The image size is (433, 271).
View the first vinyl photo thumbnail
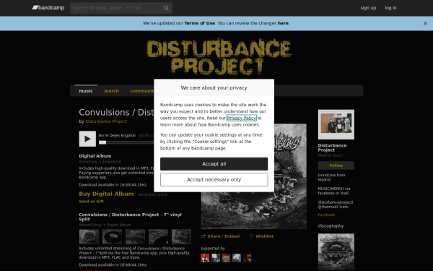(89, 237)
